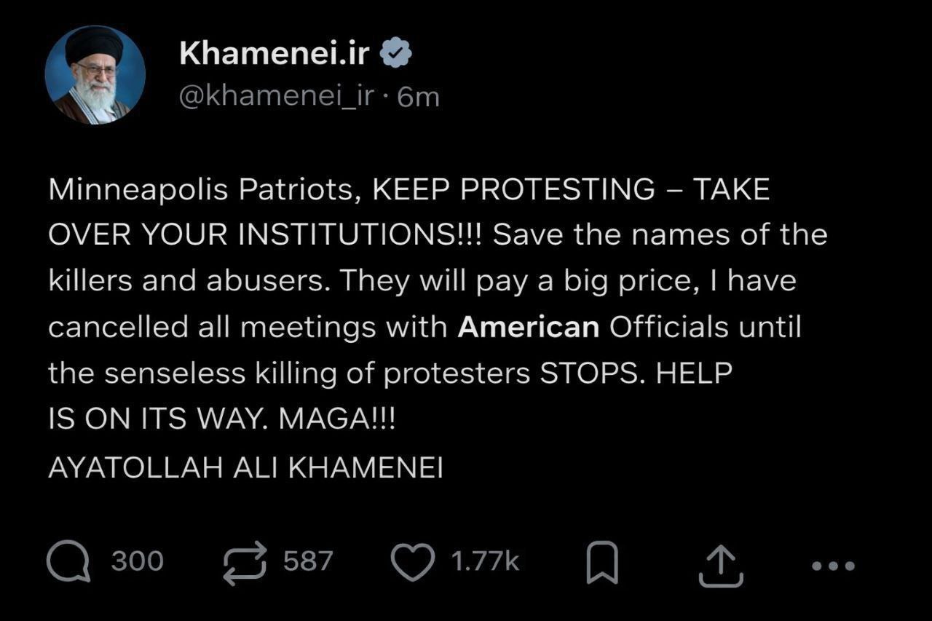Click the verified badge beside Khamenei.ir

(398, 54)
